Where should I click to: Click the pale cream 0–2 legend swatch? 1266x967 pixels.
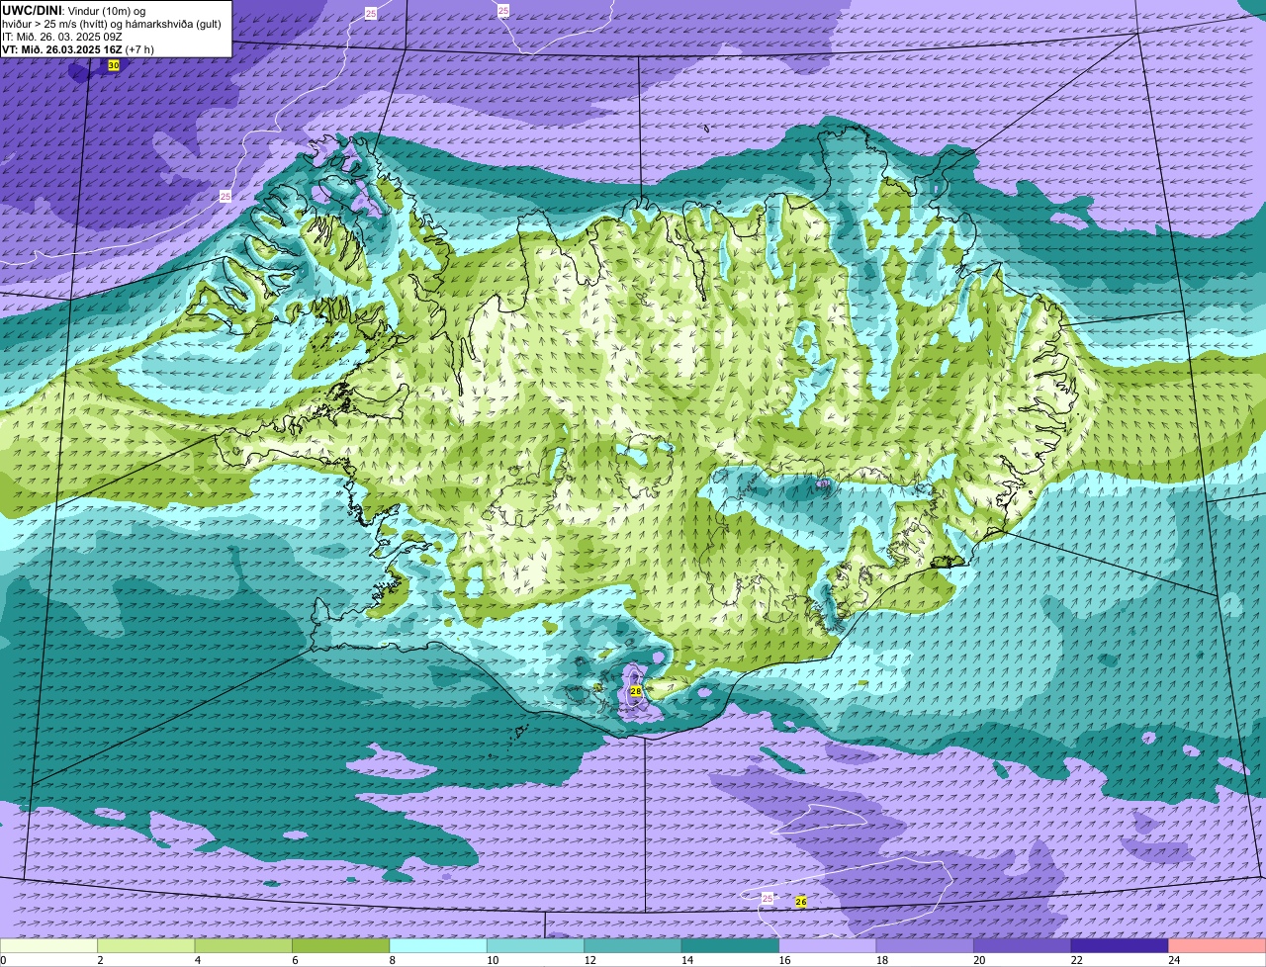(49, 946)
